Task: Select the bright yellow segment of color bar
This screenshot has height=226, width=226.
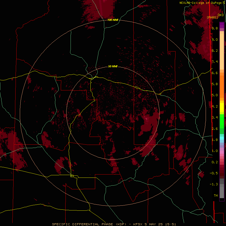Action: (x=222, y=107)
